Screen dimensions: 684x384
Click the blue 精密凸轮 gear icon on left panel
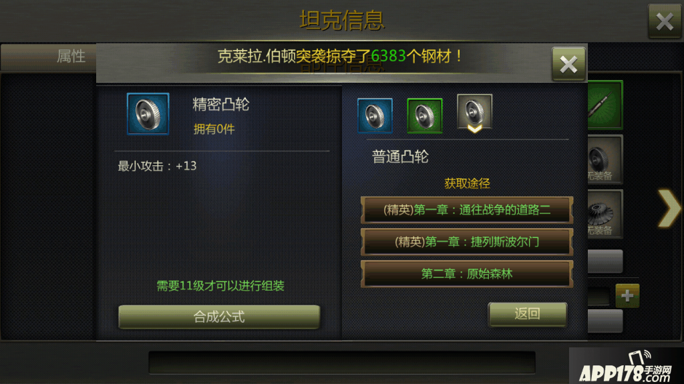tap(148, 114)
